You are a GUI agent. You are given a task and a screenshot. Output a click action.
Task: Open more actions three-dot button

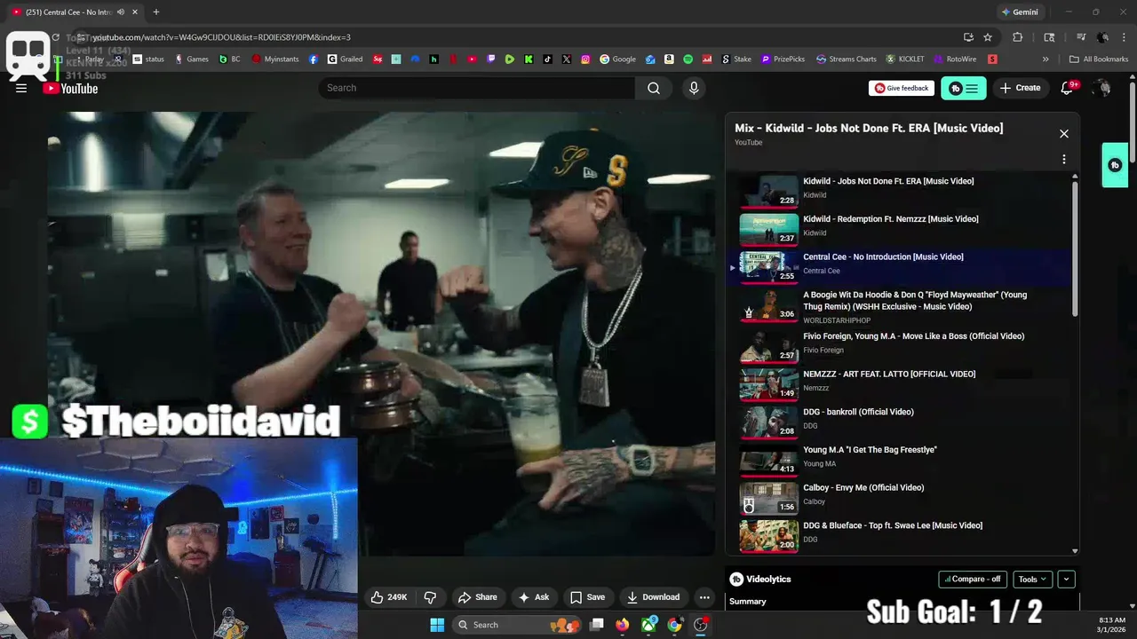pyautogui.click(x=704, y=597)
